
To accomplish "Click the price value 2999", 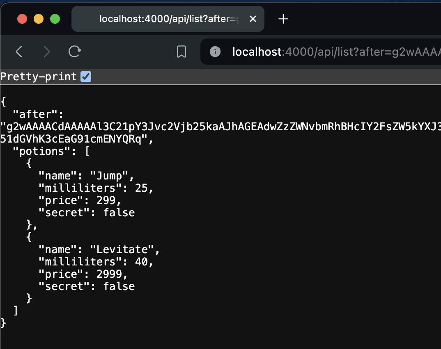I will [109, 274].
